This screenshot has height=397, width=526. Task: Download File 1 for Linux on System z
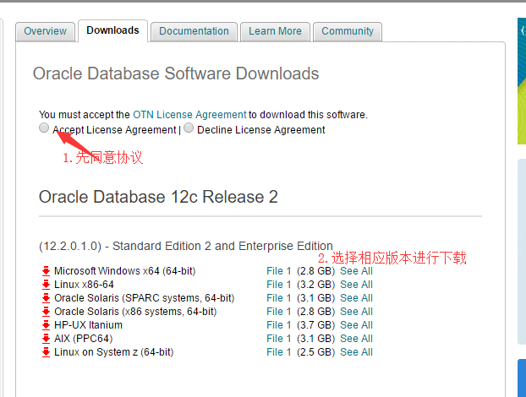pyautogui.click(x=279, y=352)
